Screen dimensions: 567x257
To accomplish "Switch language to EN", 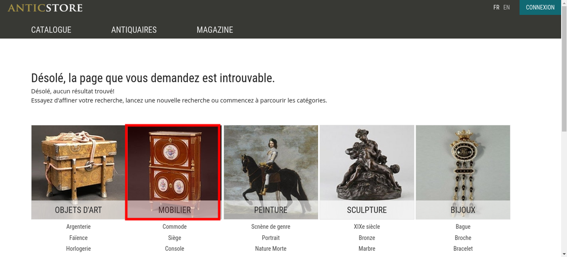I will pyautogui.click(x=507, y=7).
